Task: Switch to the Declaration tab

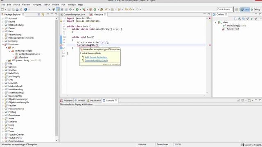Action: click(94, 100)
